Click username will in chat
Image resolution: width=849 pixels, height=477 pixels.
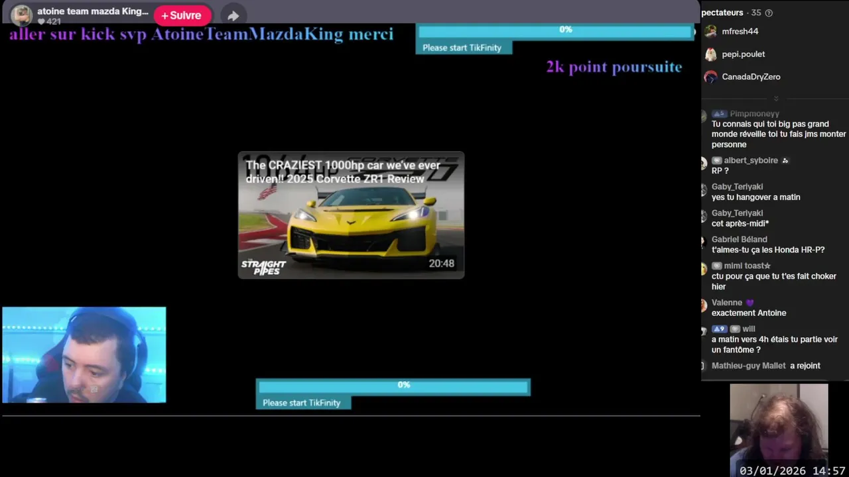(749, 329)
